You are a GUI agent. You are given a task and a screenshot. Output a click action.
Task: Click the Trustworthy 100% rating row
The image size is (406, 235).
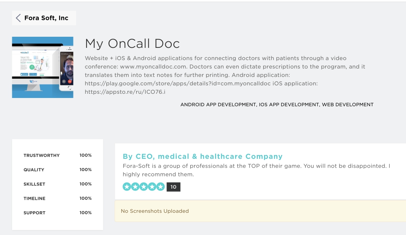point(57,155)
